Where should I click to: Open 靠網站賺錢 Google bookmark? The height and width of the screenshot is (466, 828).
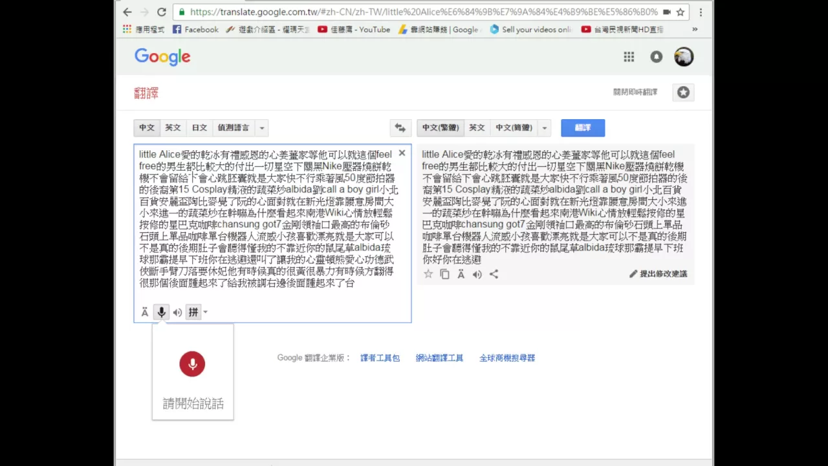pos(439,29)
